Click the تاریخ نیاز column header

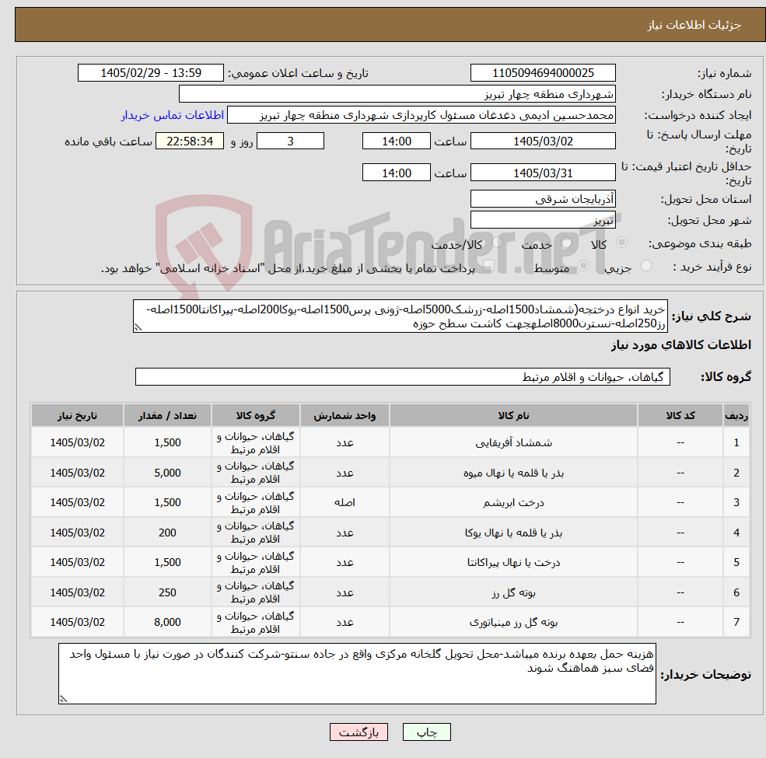[77, 416]
